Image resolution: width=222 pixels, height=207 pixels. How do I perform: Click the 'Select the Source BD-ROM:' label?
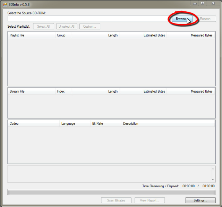point(26,13)
